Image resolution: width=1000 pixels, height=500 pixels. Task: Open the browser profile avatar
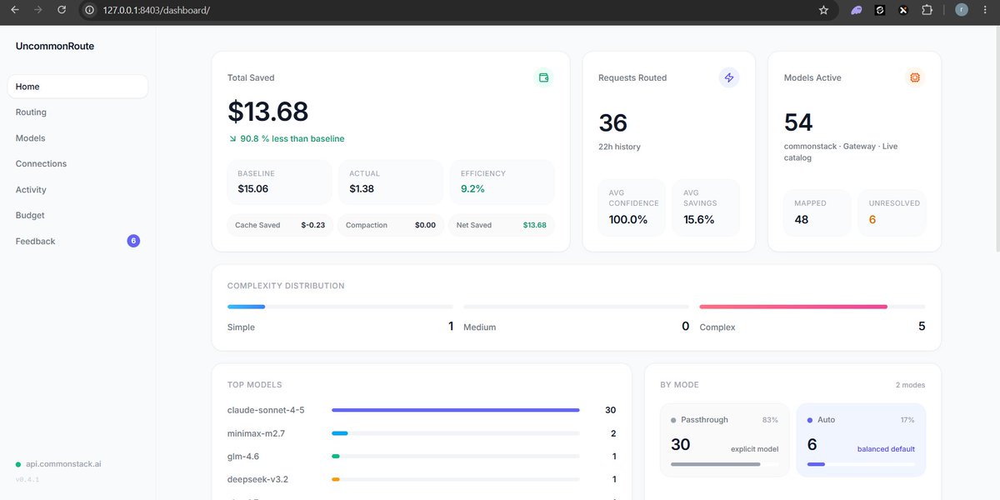click(961, 10)
